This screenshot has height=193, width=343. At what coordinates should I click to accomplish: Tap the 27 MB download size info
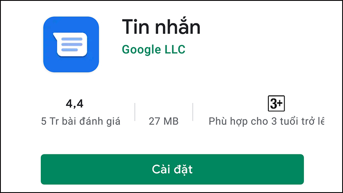pos(164,121)
